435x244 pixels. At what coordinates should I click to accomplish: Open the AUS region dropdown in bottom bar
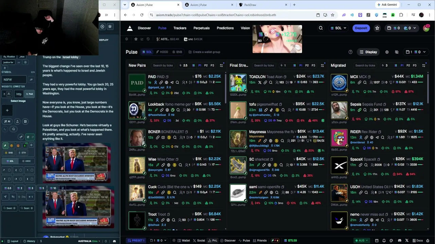[362, 241]
